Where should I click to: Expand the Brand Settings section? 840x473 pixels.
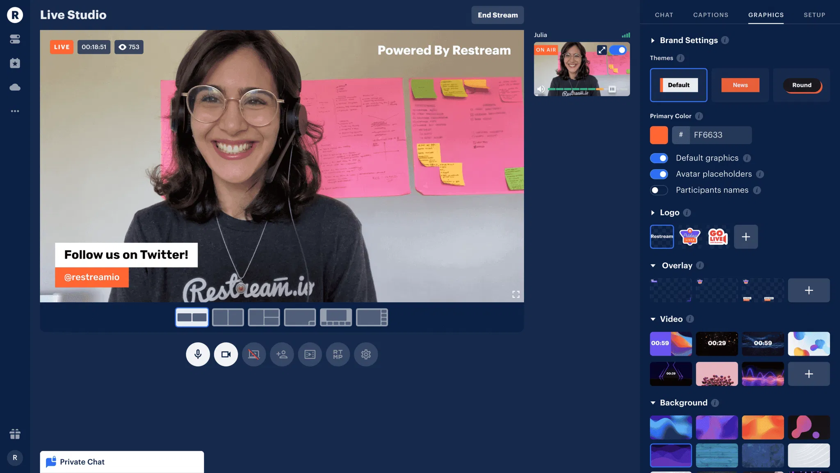click(x=653, y=40)
